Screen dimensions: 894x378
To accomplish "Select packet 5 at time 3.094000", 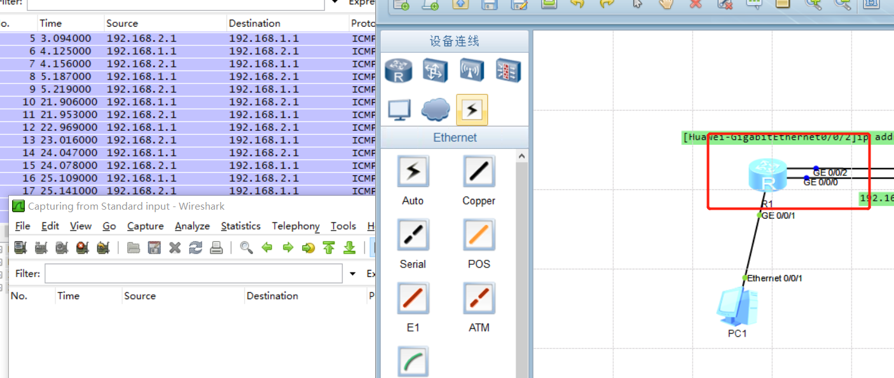I will tap(188, 38).
